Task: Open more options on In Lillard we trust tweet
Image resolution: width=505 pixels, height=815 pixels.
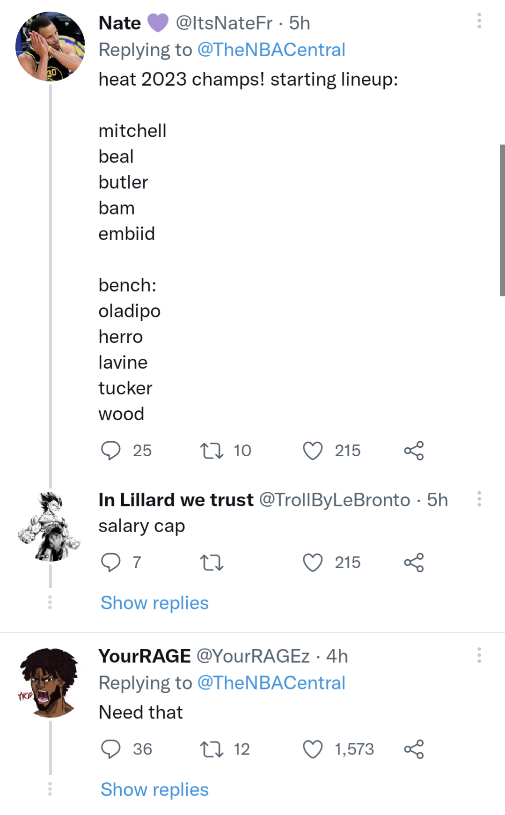Action: [479, 499]
